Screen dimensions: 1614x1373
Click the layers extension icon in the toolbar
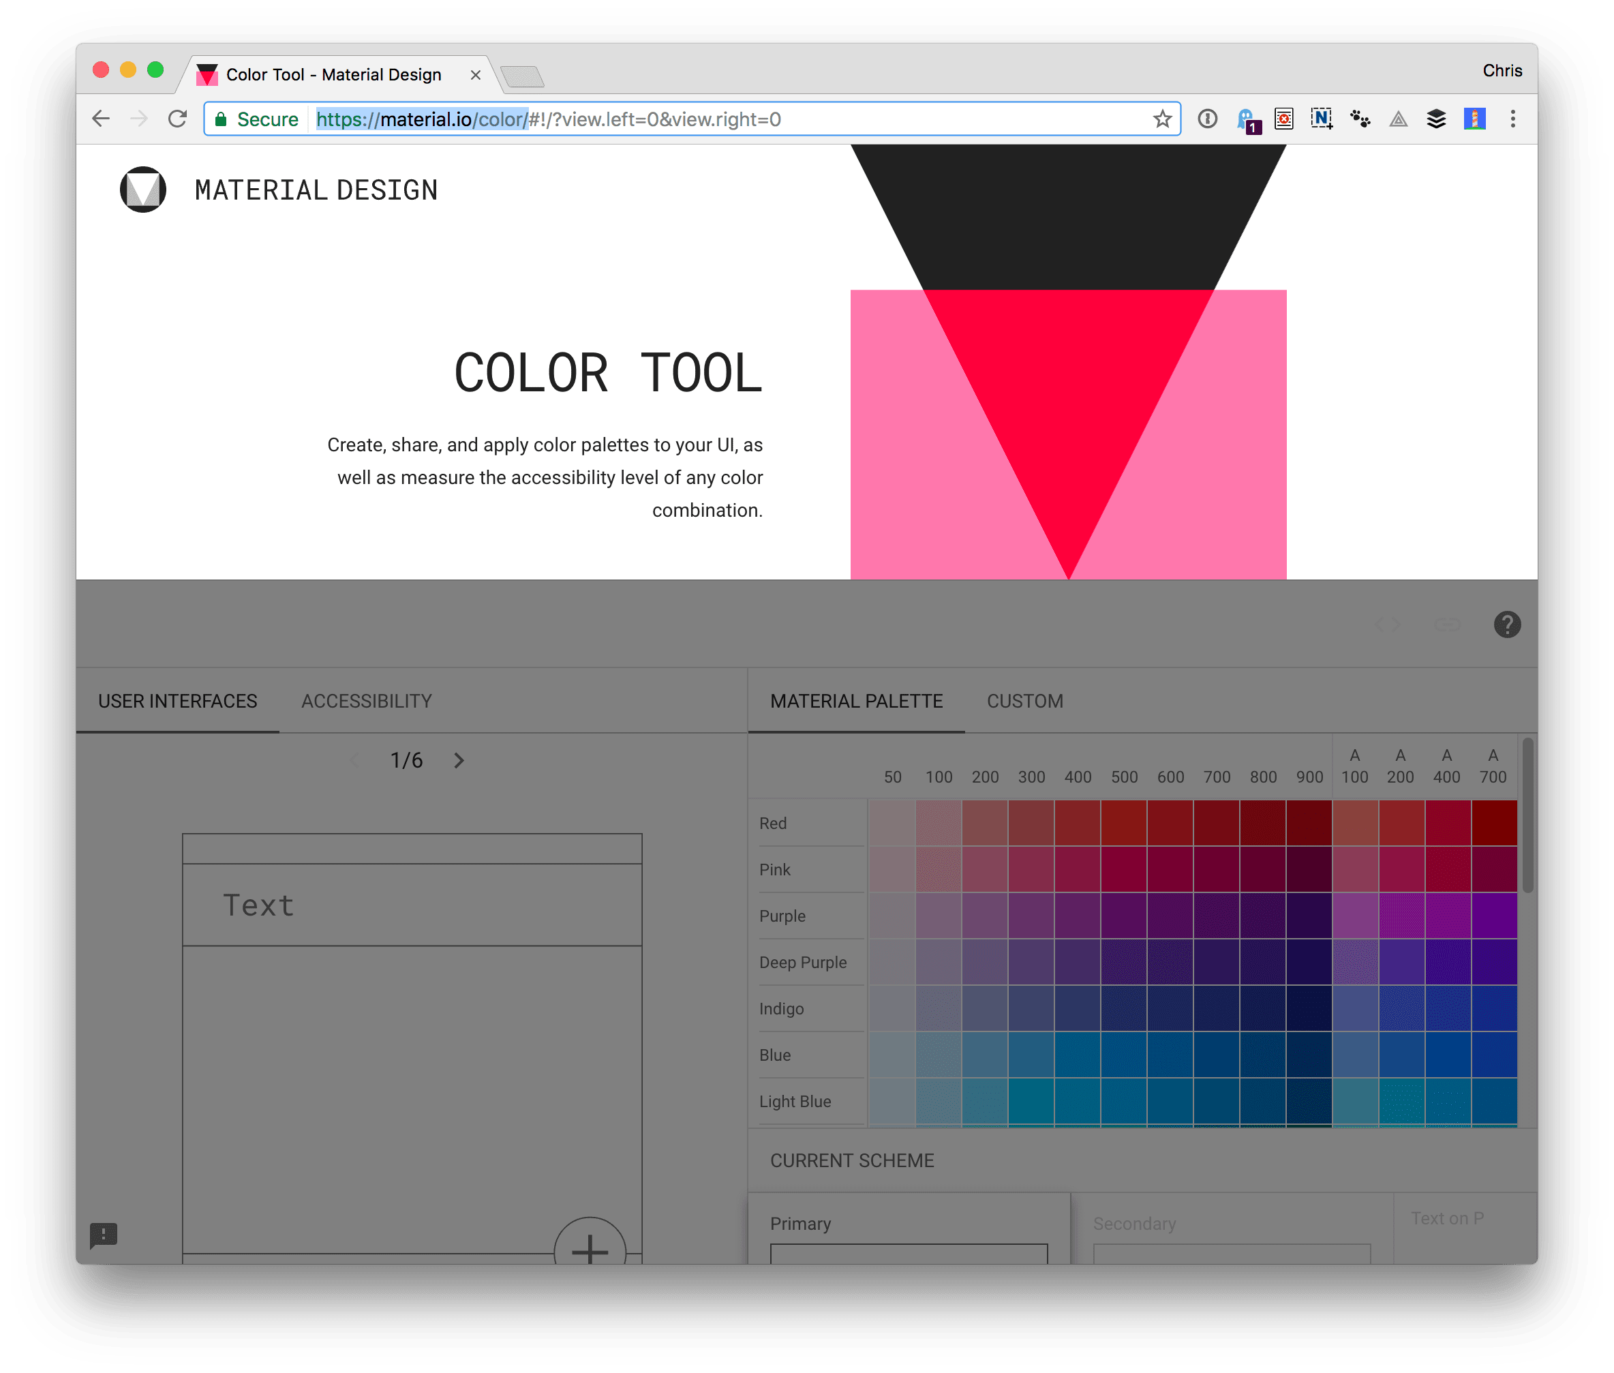coord(1437,119)
